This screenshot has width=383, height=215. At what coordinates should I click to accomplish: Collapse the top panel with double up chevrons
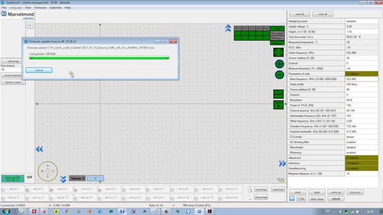pos(228,28)
